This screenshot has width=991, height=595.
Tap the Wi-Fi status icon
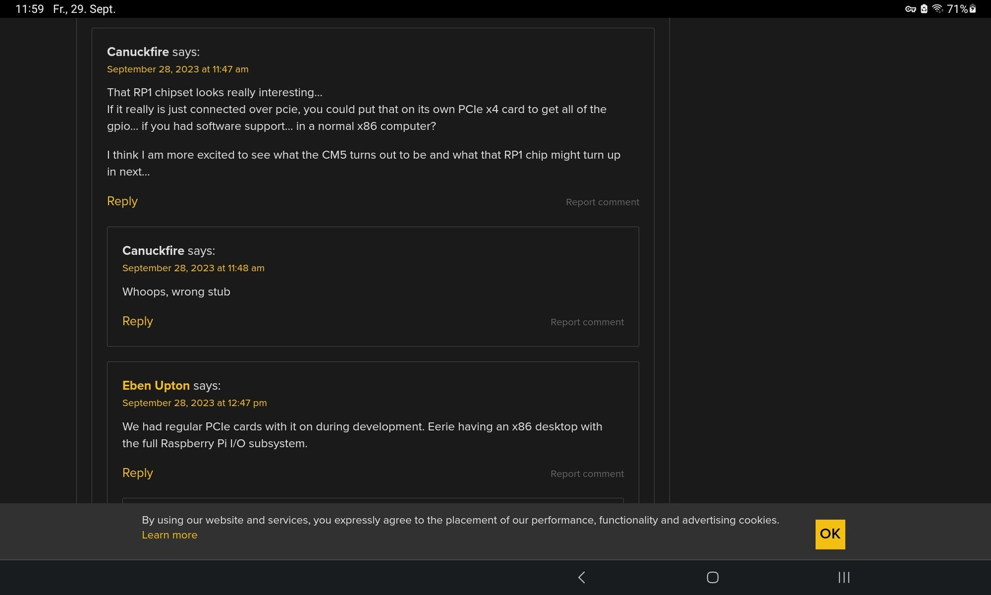click(937, 9)
